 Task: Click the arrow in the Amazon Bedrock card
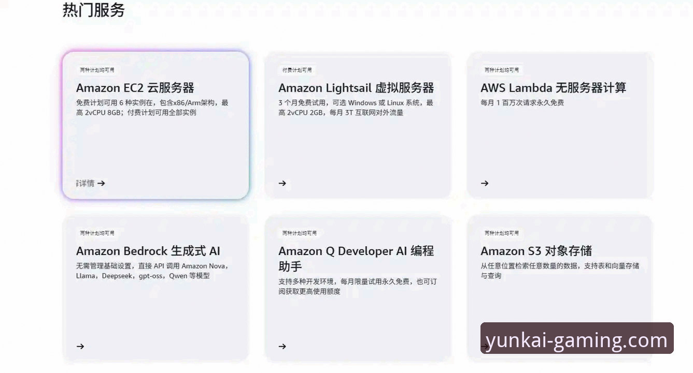pyautogui.click(x=80, y=347)
